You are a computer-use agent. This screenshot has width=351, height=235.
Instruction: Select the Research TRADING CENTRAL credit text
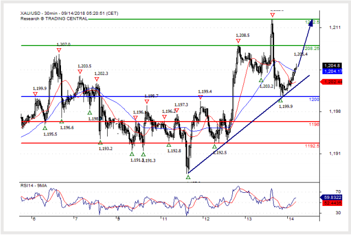(x=54, y=19)
